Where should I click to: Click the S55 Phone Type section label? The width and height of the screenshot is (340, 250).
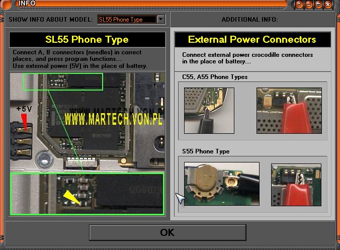pos(206,151)
